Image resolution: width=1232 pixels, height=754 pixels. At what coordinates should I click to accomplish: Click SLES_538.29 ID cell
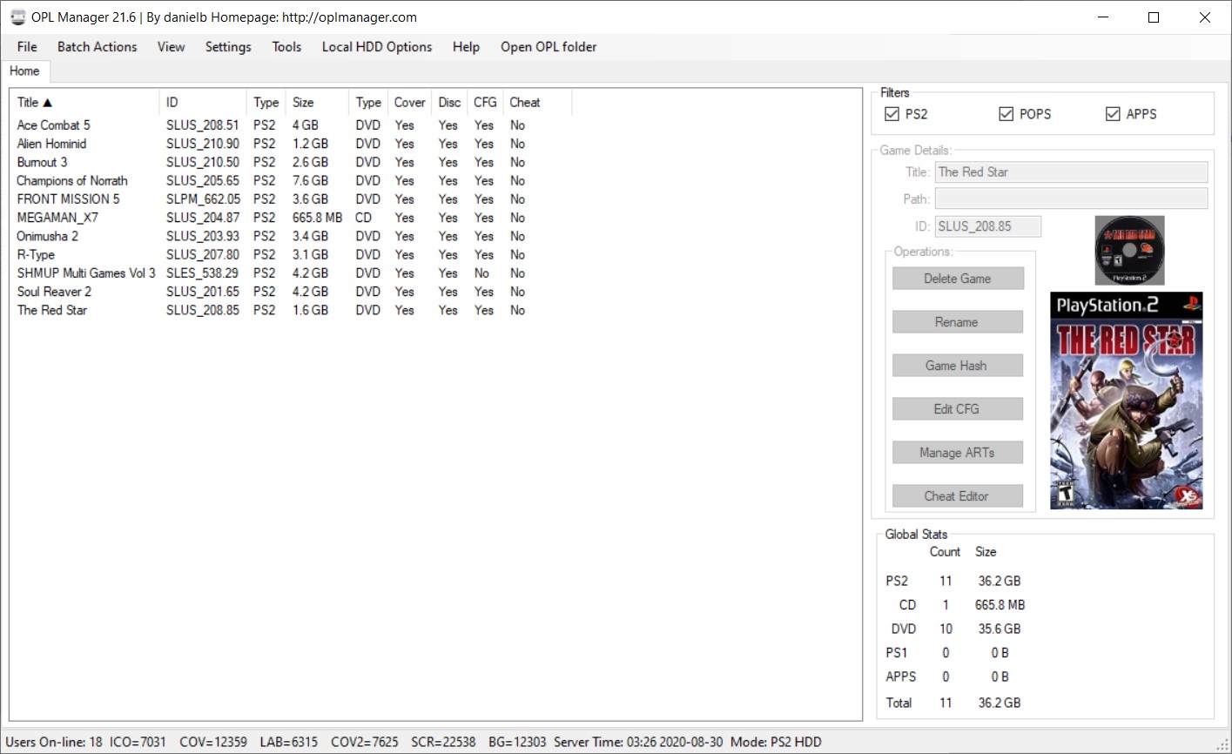click(202, 273)
